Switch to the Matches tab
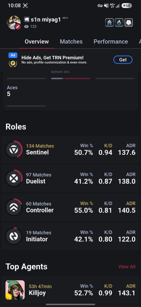The image size is (141, 307). click(x=71, y=41)
